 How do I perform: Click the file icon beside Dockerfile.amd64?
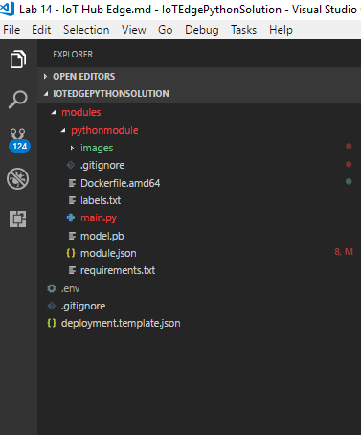click(x=72, y=183)
